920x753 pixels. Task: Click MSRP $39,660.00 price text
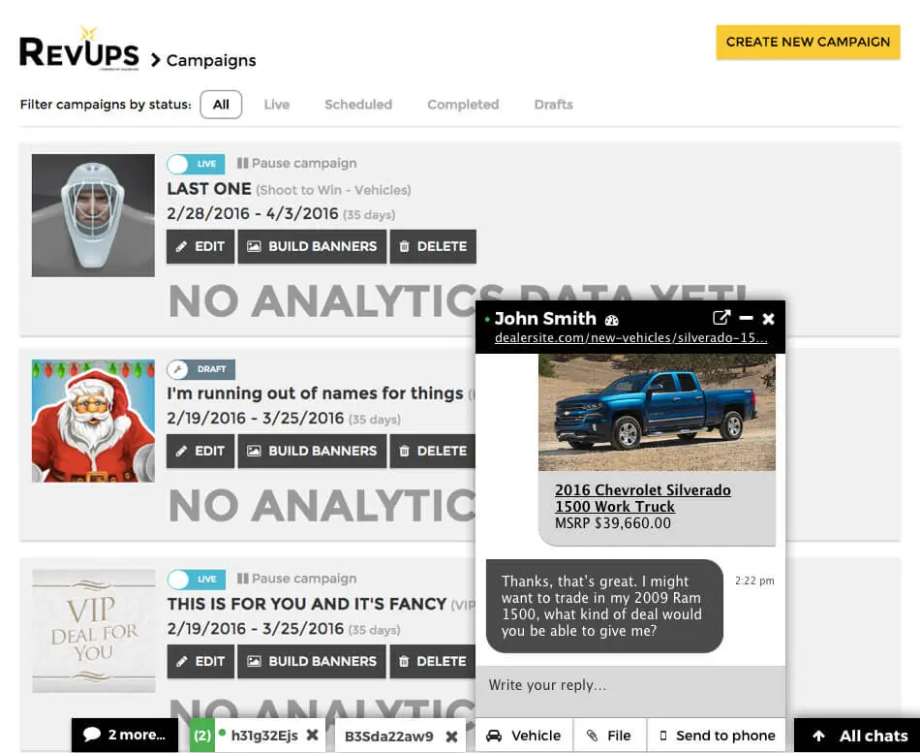point(613,522)
